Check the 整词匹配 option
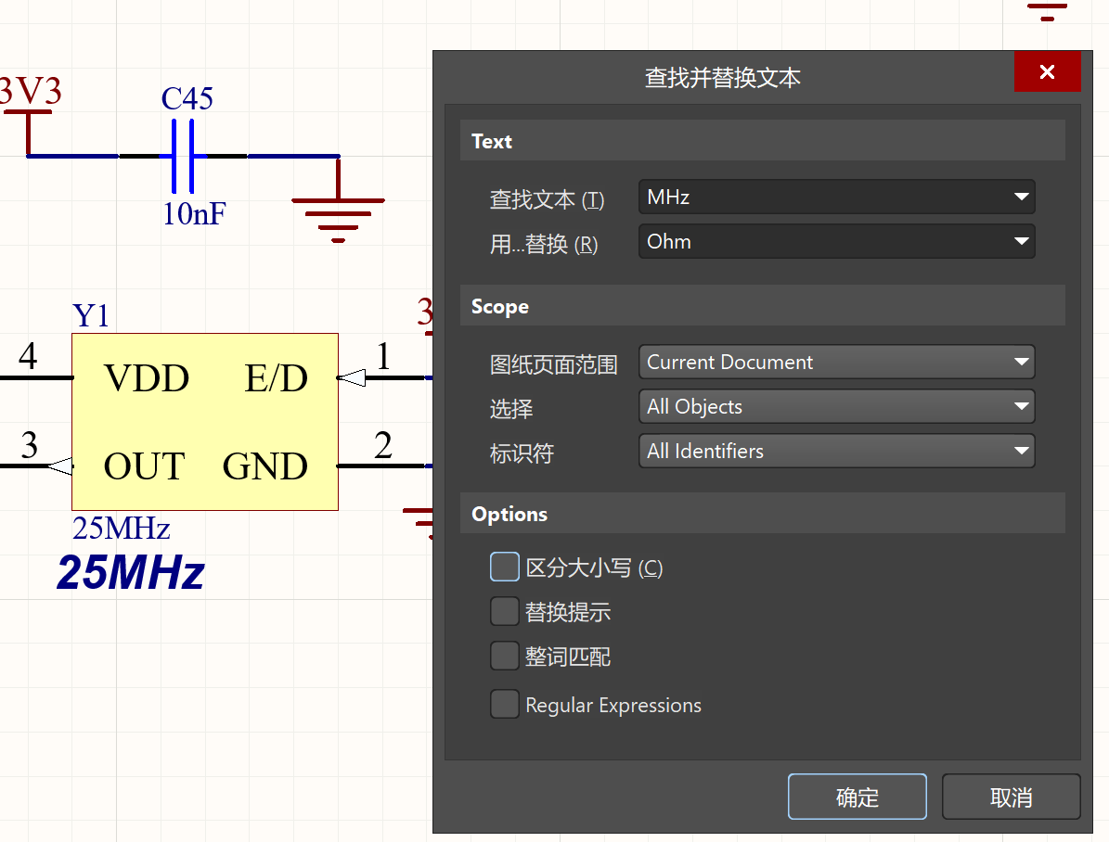Screen dimensions: 1109x842 point(505,657)
